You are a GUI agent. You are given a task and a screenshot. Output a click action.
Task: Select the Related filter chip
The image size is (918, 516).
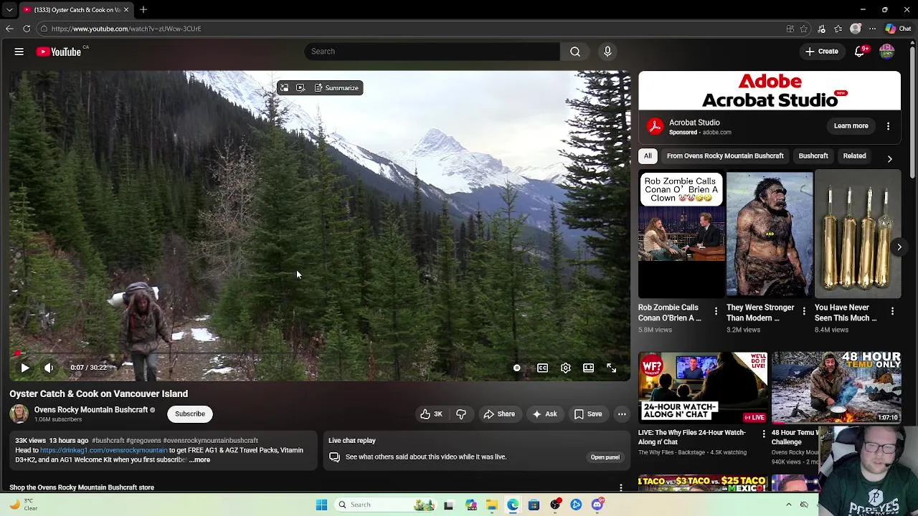(x=854, y=156)
